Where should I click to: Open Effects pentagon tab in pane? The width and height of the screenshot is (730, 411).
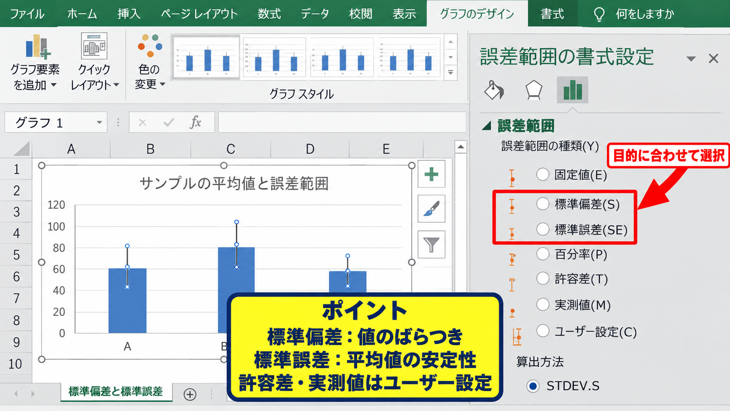coord(534,90)
